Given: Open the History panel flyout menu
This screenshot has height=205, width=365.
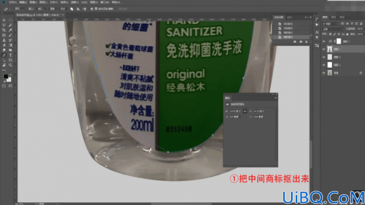Looking at the screenshot, I should (x=310, y=17).
